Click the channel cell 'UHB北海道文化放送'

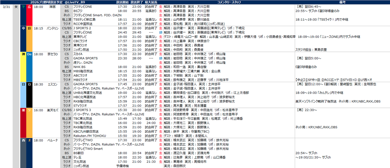[x=87, y=92]
